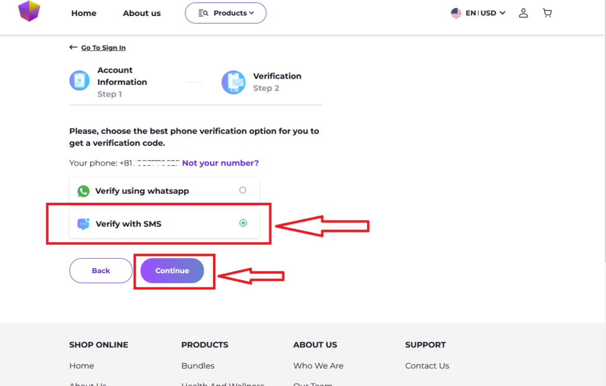Click the US flag language icon

[456, 13]
